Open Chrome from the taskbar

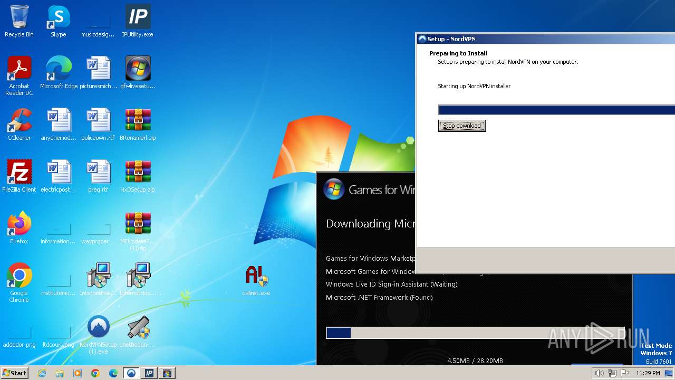tap(95, 373)
